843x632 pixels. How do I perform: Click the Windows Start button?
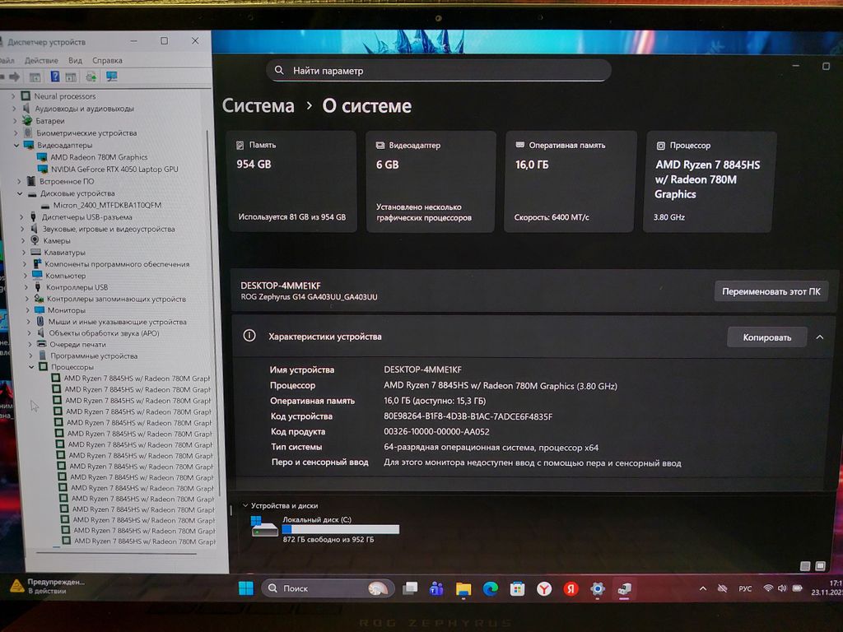point(245,588)
